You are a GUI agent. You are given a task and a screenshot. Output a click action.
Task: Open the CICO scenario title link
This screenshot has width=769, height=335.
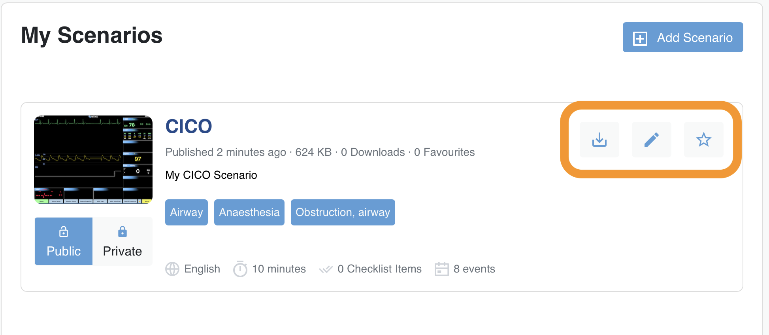pyautogui.click(x=188, y=127)
